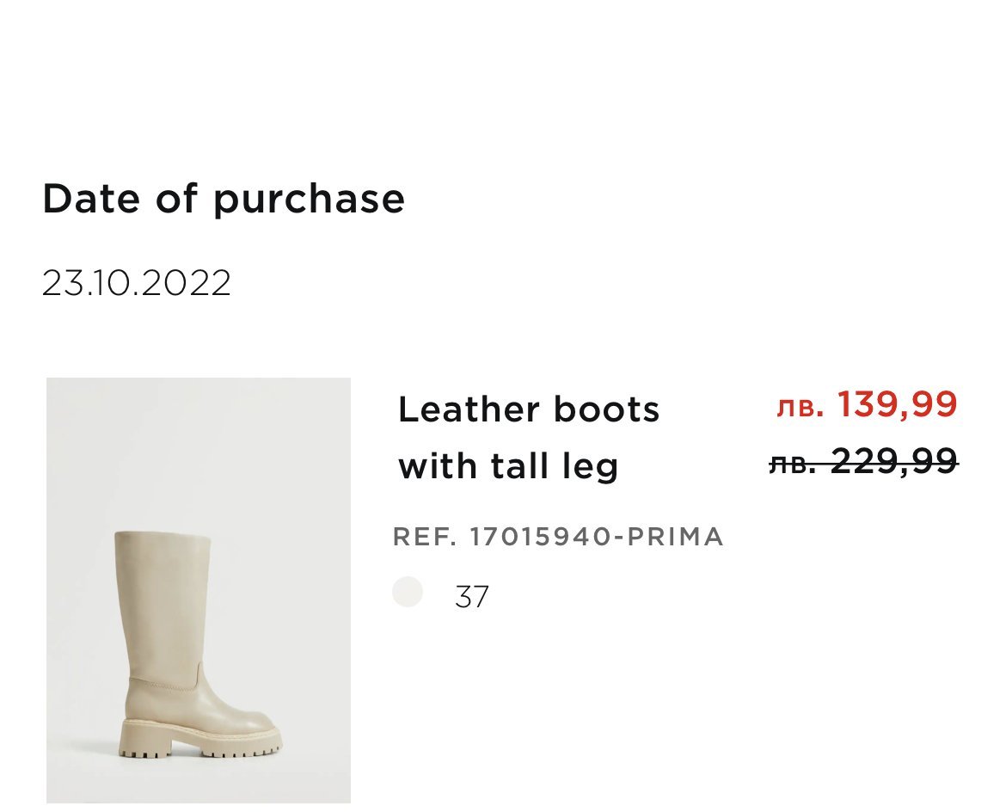Click the word "Date" in the heading
1006x812 pixels.
[92, 199]
